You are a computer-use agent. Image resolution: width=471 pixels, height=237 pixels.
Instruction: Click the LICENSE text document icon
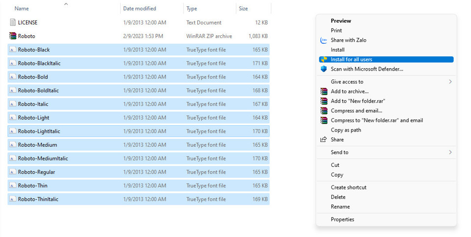pos(13,23)
